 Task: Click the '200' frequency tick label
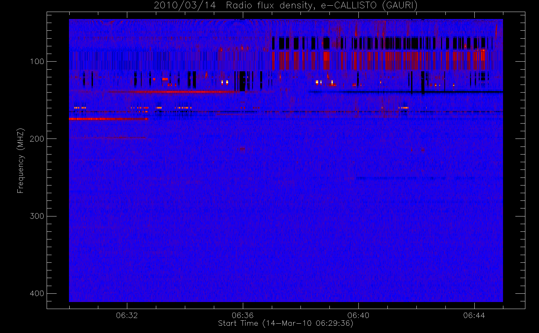pos(37,139)
